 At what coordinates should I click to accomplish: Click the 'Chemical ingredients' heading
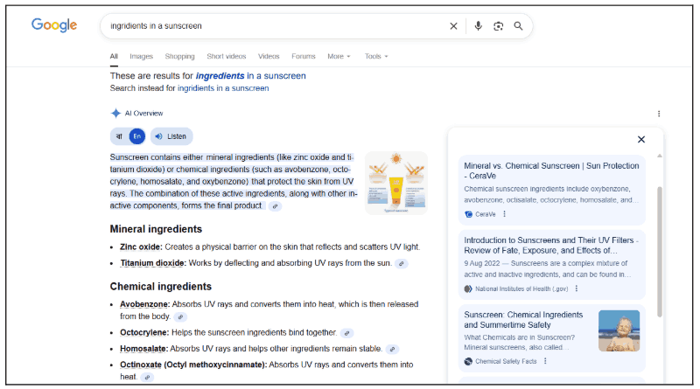161,287
